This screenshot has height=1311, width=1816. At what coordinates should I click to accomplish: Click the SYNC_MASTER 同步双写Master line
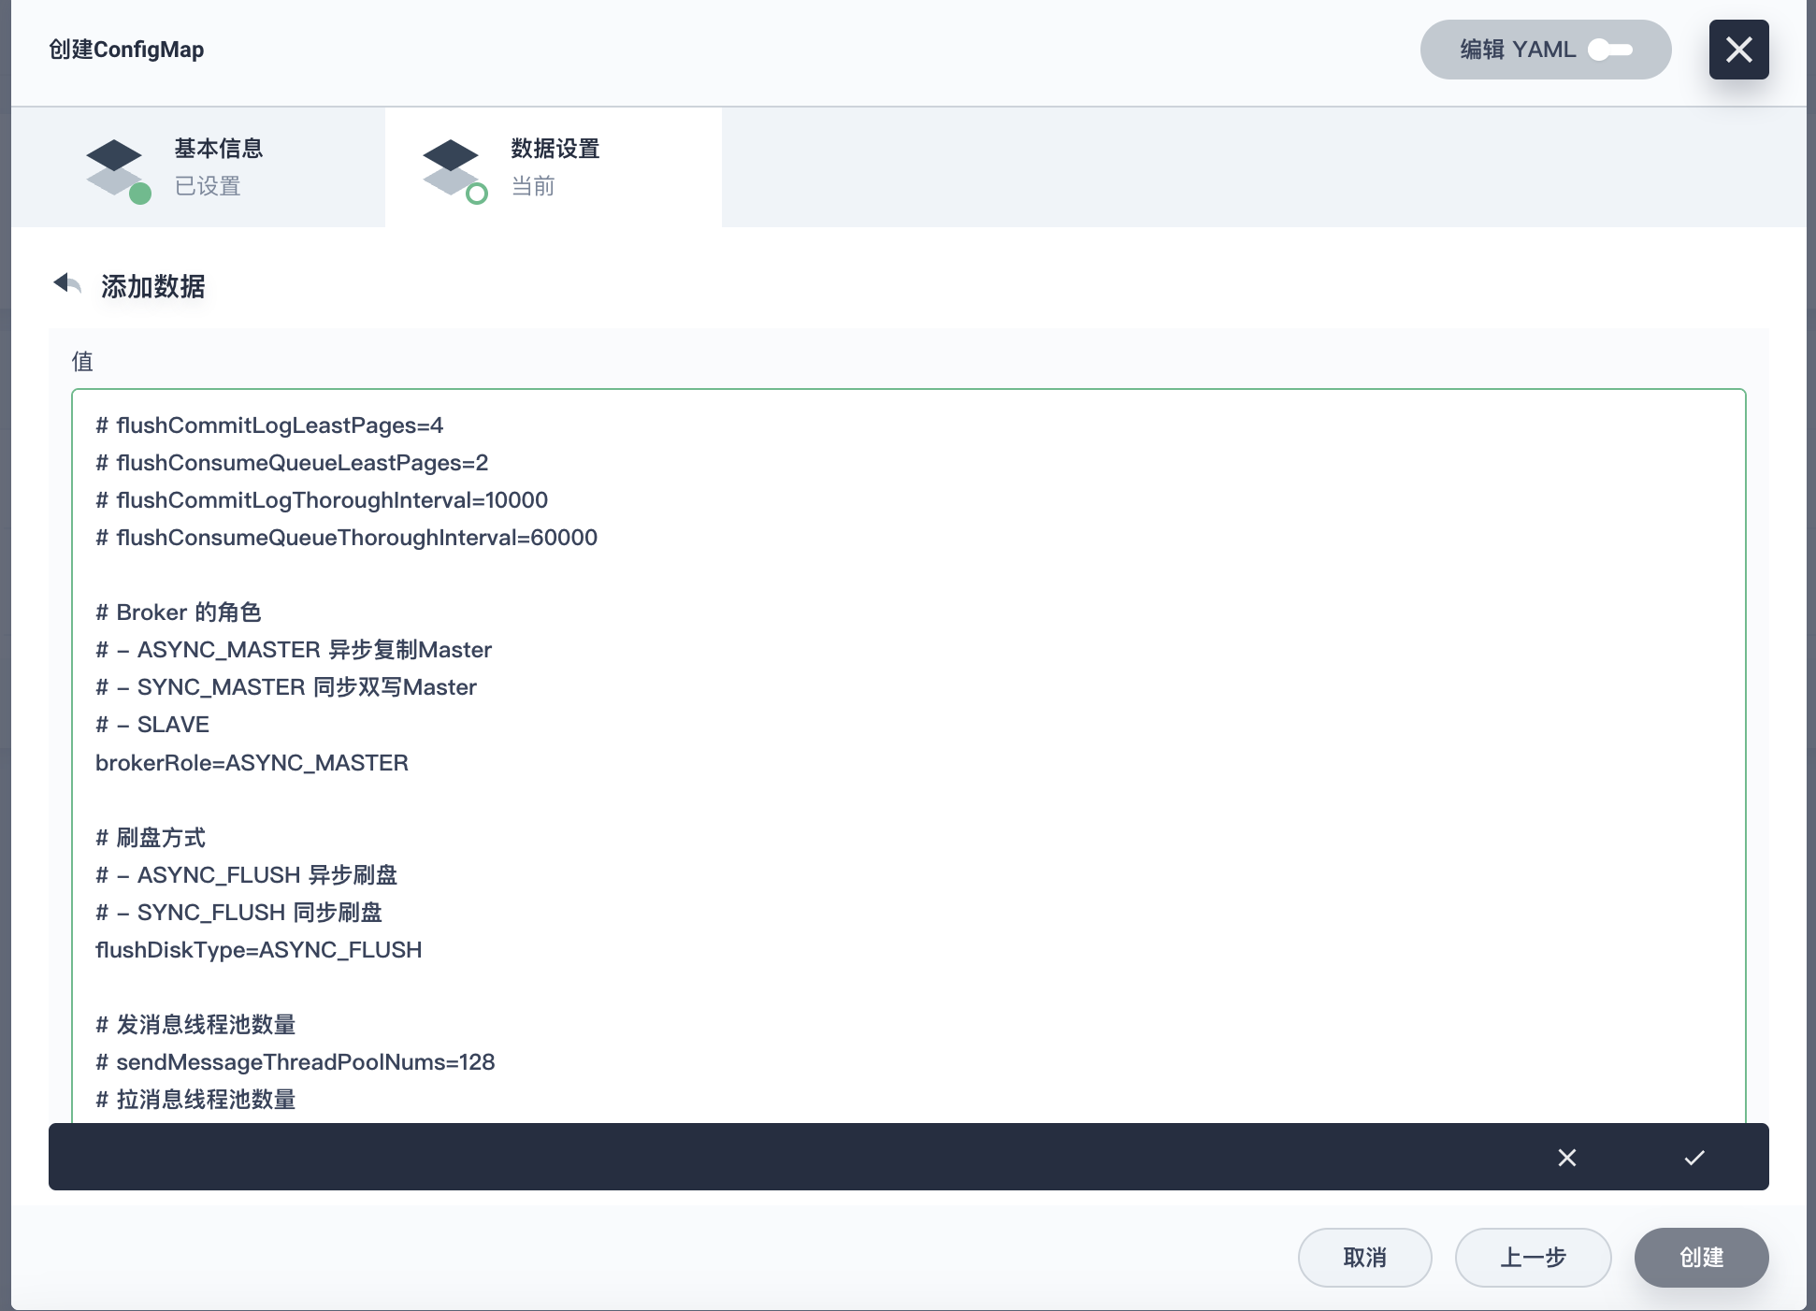pyautogui.click(x=286, y=687)
